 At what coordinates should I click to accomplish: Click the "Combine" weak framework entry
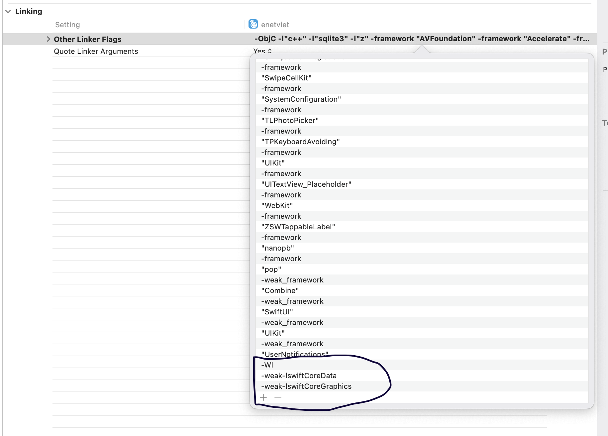[280, 291]
